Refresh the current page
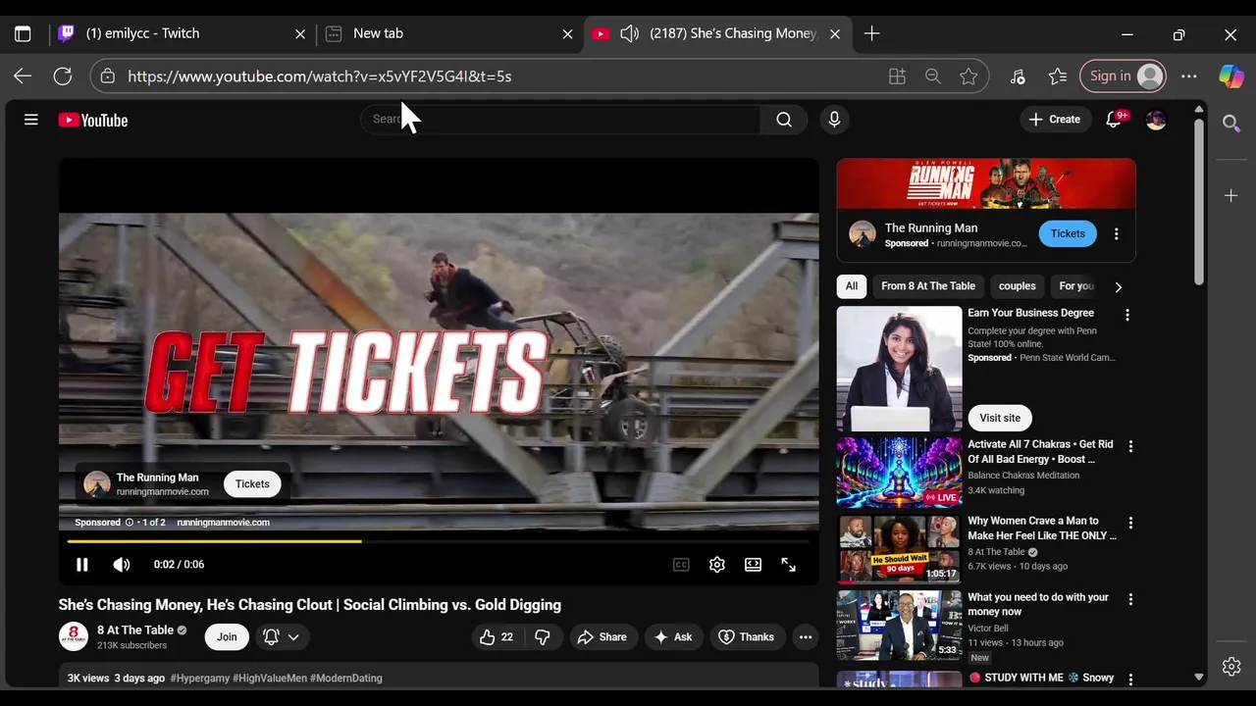The image size is (1256, 706). (x=63, y=76)
